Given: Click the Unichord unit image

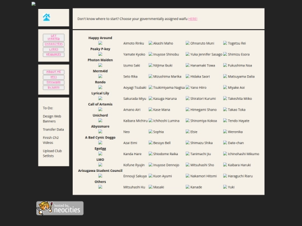Looking at the screenshot, I should click(100, 121).
